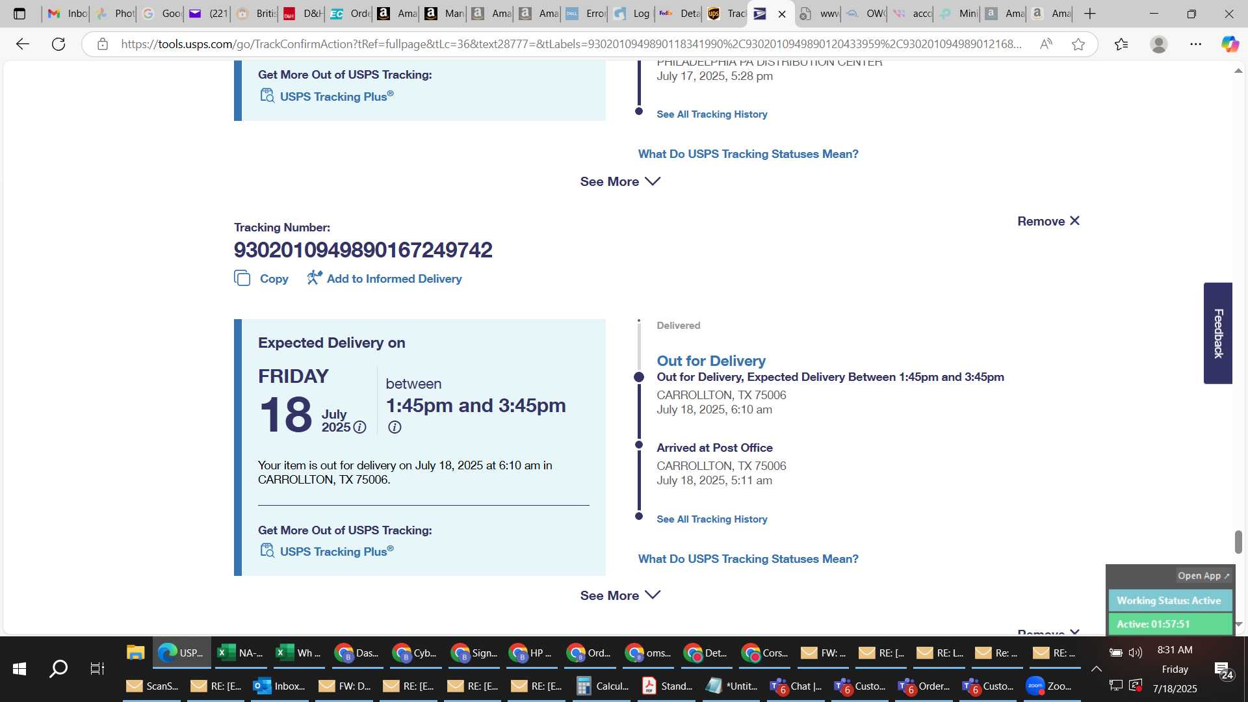This screenshot has height=702, width=1248.
Task: Switch to the Gmail Inbox tab
Action: (67, 14)
